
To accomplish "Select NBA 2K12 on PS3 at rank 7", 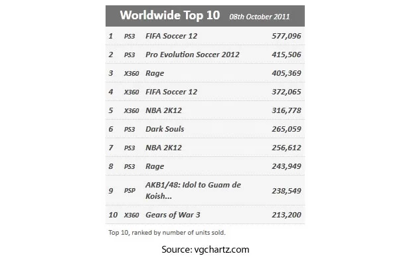I will click(163, 148).
